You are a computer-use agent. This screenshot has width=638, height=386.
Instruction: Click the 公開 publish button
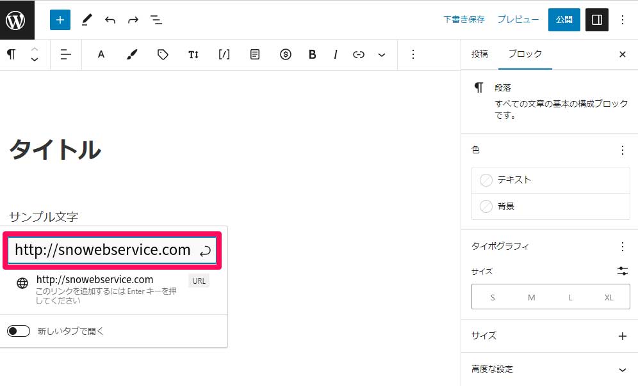pyautogui.click(x=564, y=20)
